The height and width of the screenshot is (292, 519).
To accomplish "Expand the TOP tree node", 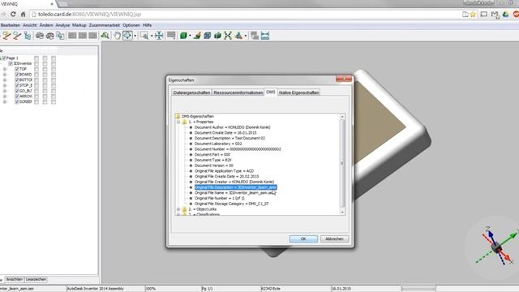I will coord(5,69).
